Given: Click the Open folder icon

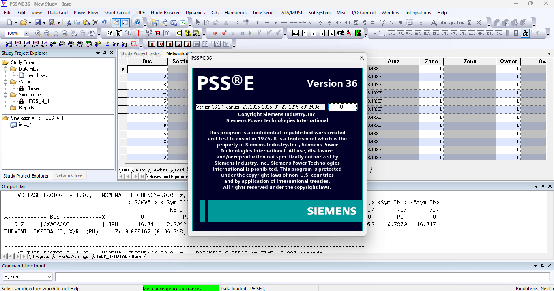Looking at the screenshot, I should click(x=24, y=23).
